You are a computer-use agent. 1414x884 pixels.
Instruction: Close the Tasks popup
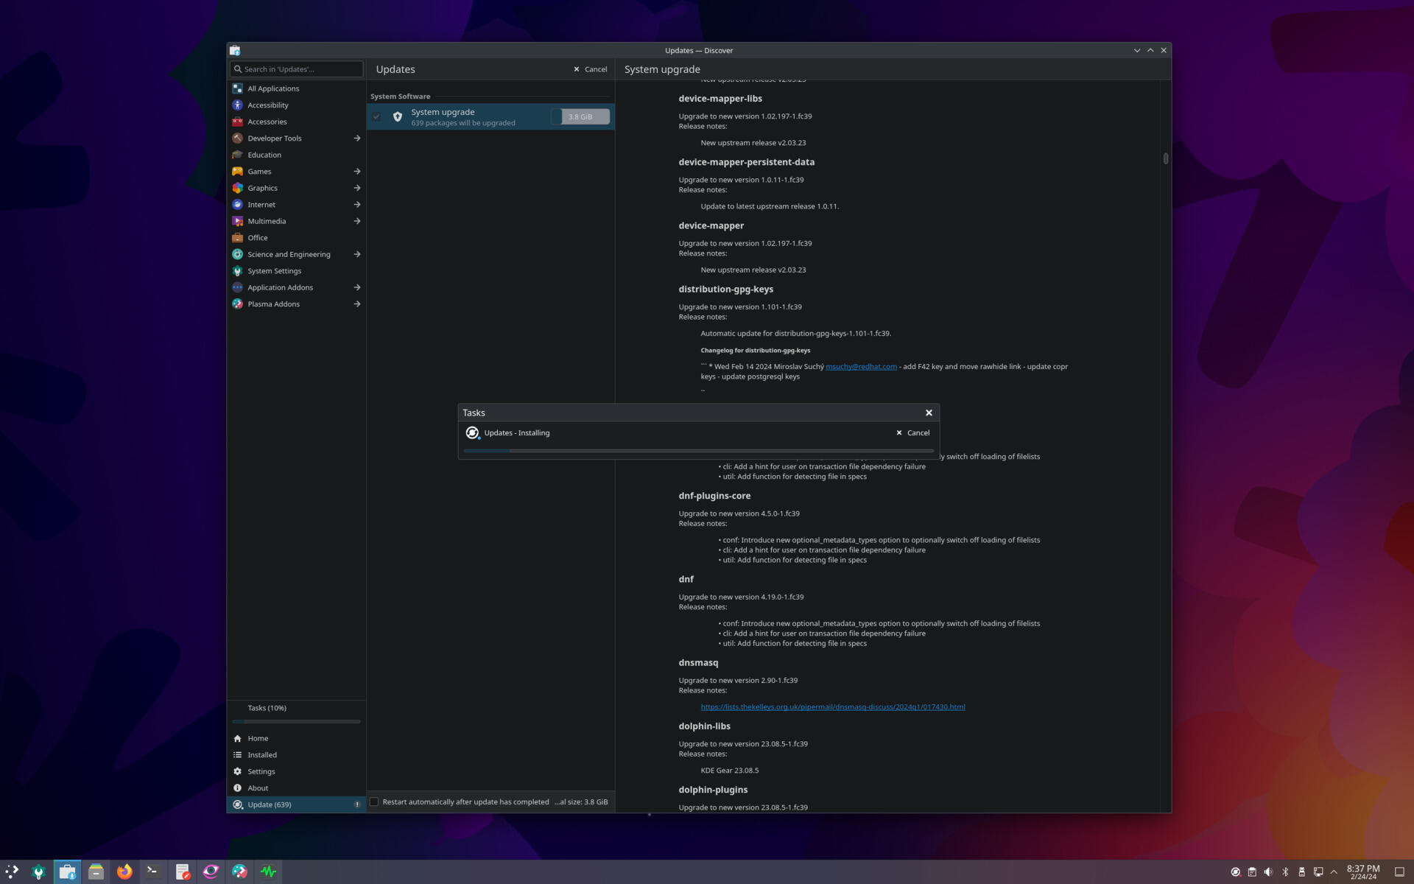[x=929, y=413]
